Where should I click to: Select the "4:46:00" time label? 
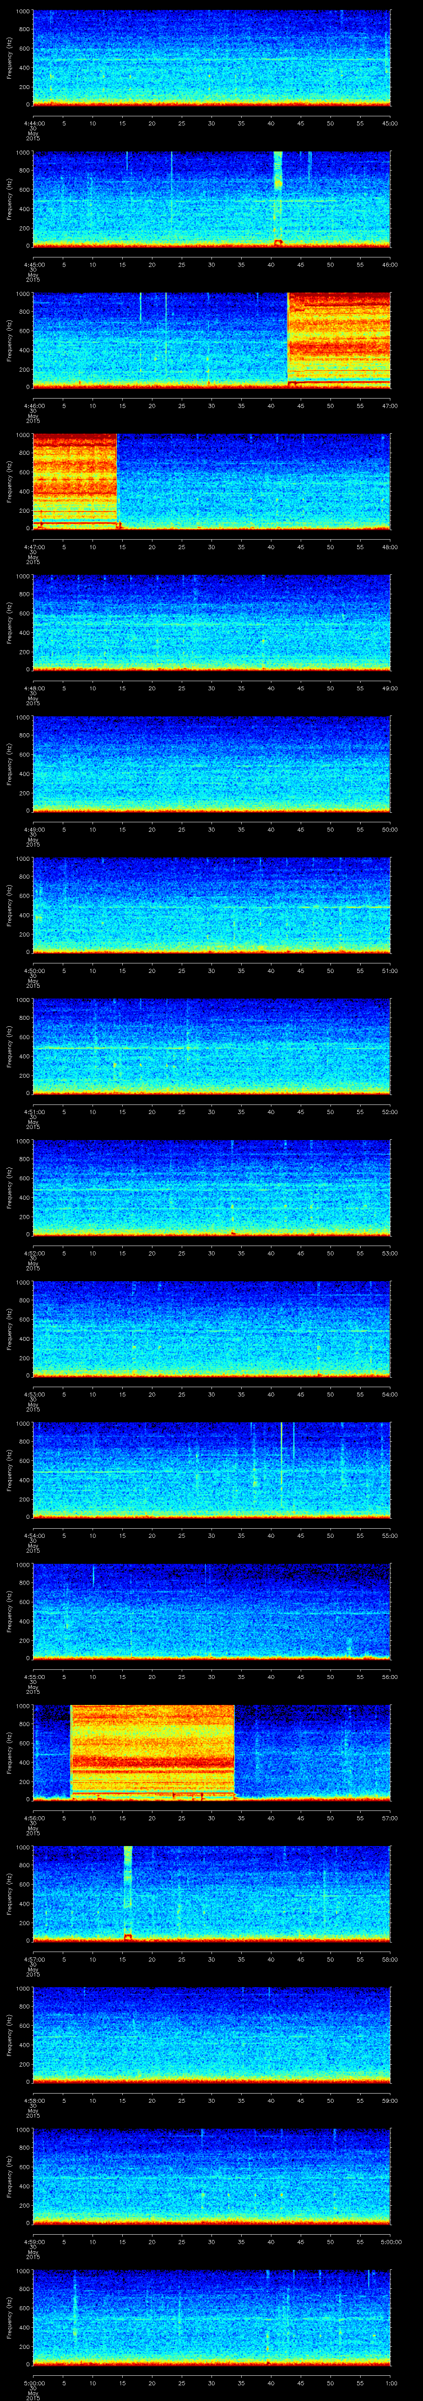tap(33, 406)
